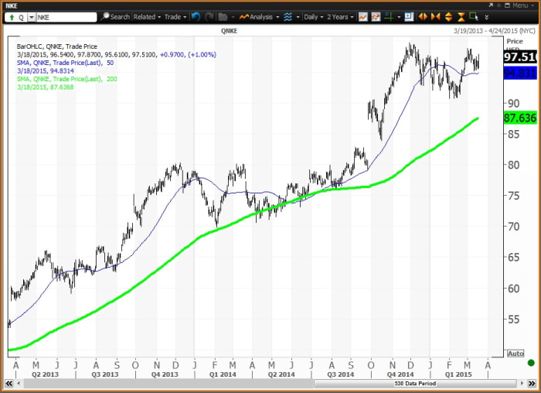
Task: Click the 3/18/2015, 87.6368 SMA value text
Action: pos(45,87)
